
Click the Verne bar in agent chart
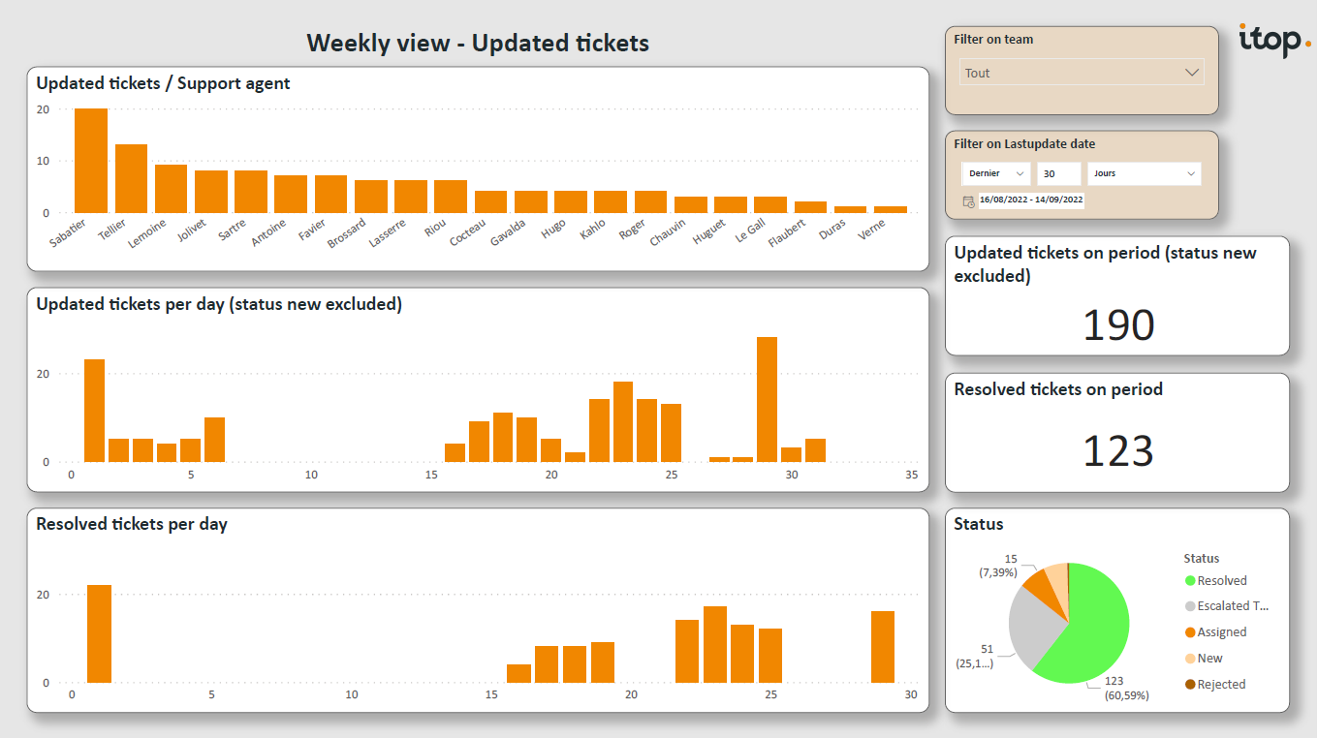[x=890, y=209]
